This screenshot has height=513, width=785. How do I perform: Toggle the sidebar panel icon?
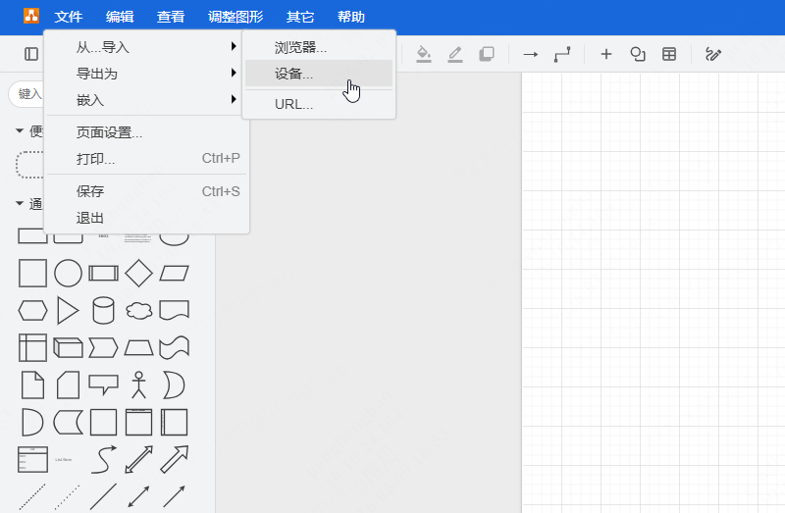click(31, 54)
